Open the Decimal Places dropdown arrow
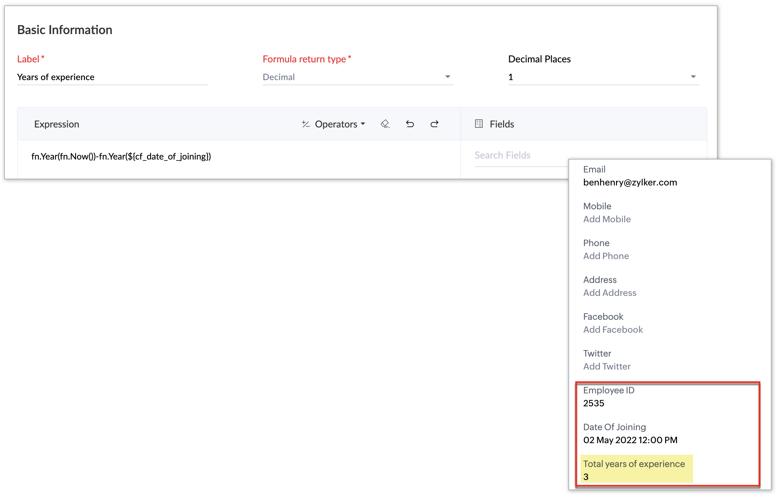 (693, 77)
